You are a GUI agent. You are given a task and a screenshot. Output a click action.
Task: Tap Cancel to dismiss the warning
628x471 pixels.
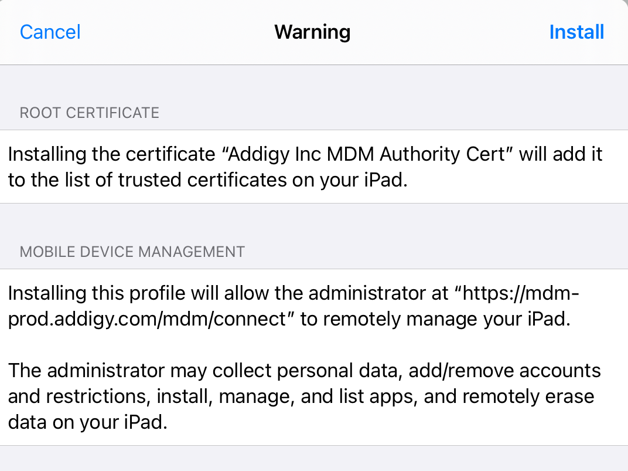(50, 32)
